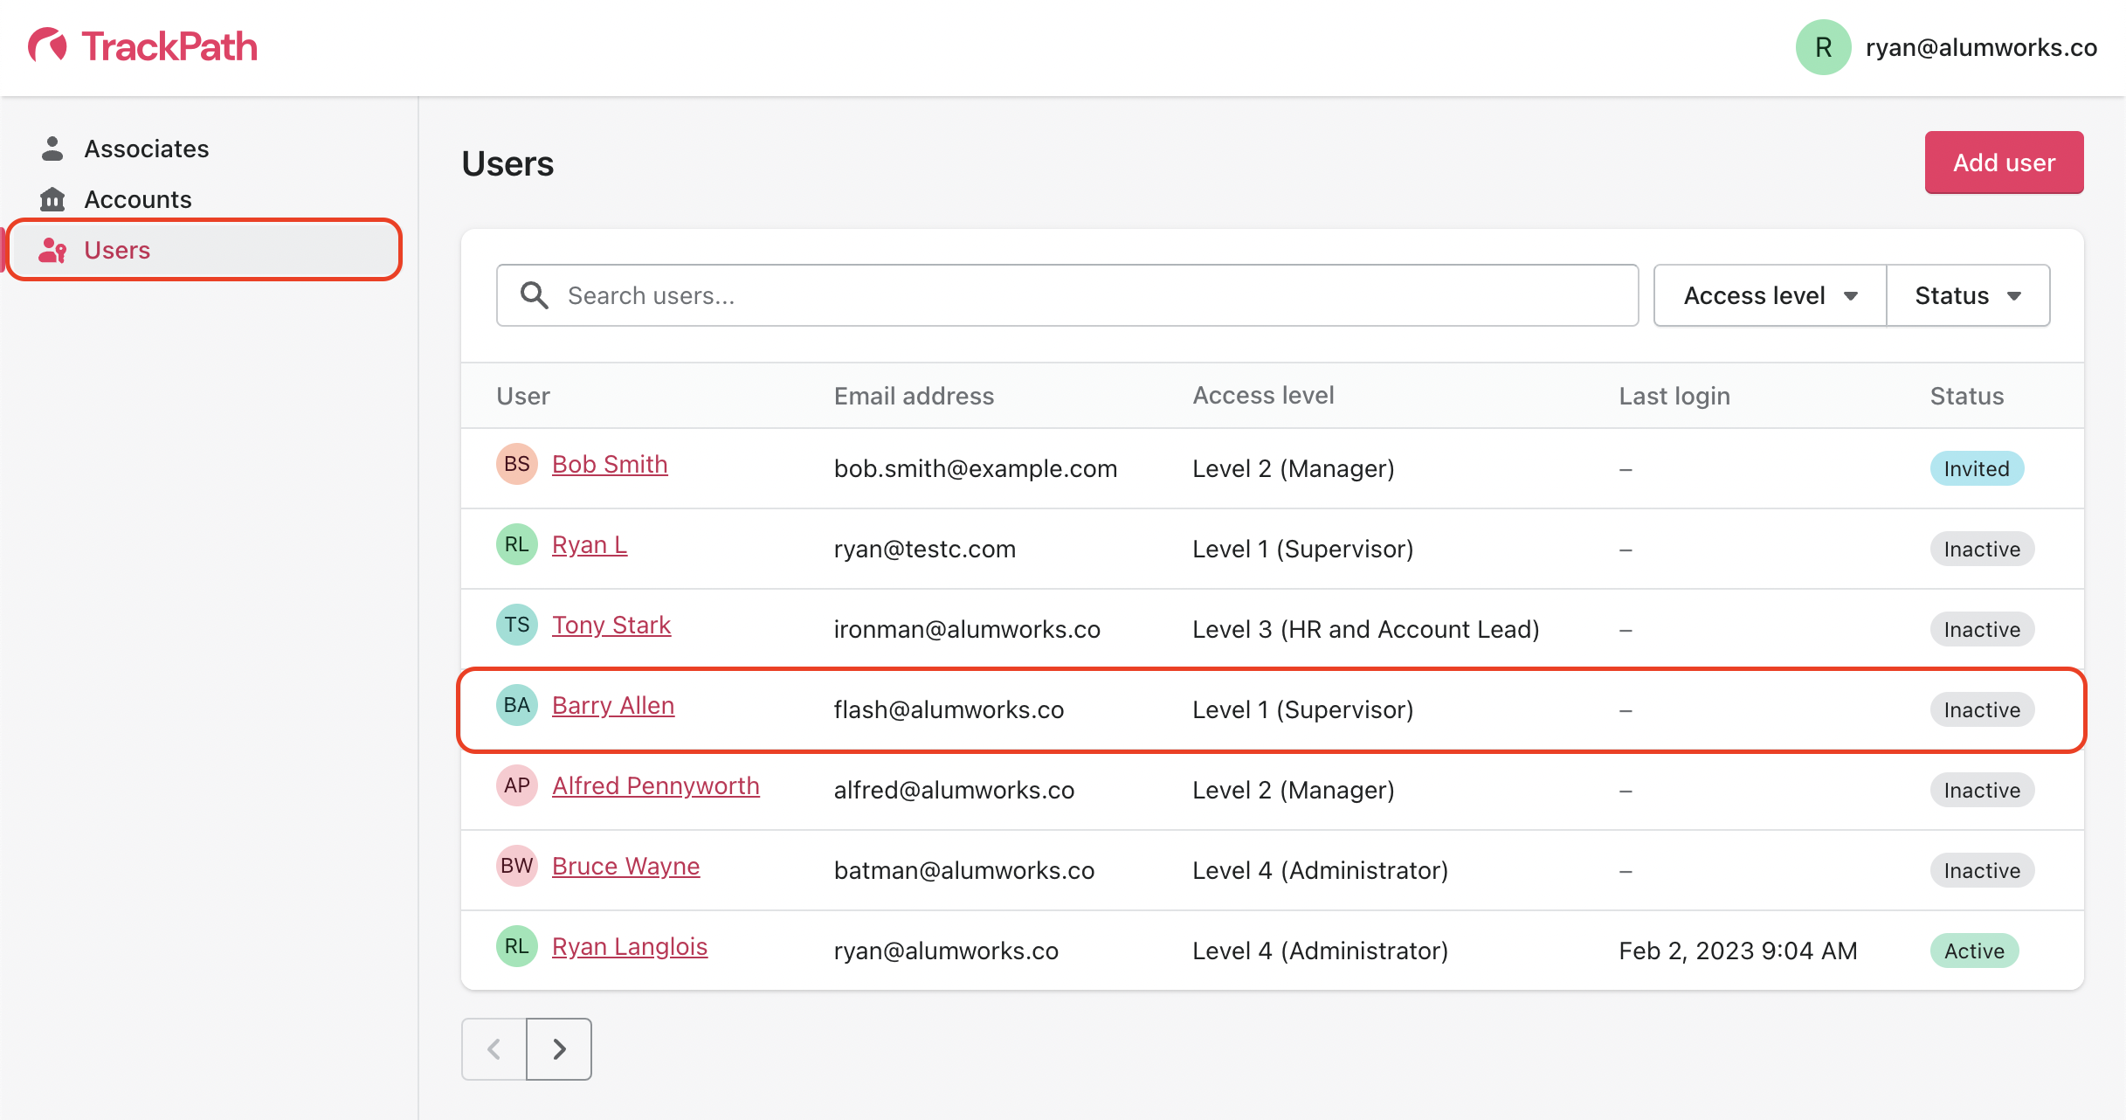Click Bob Smith's Invited status badge

pyautogui.click(x=1976, y=469)
